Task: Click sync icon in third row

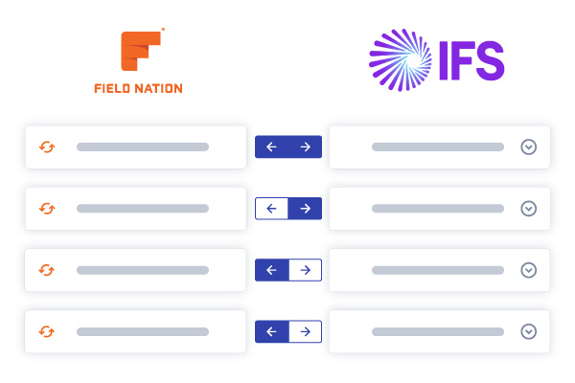Action: coord(47,270)
